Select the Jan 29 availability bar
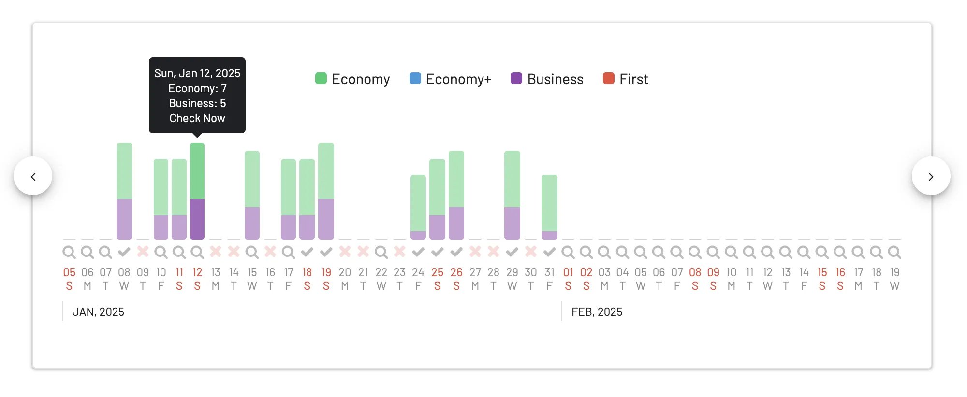Image resolution: width=967 pixels, height=397 pixels. [512, 195]
